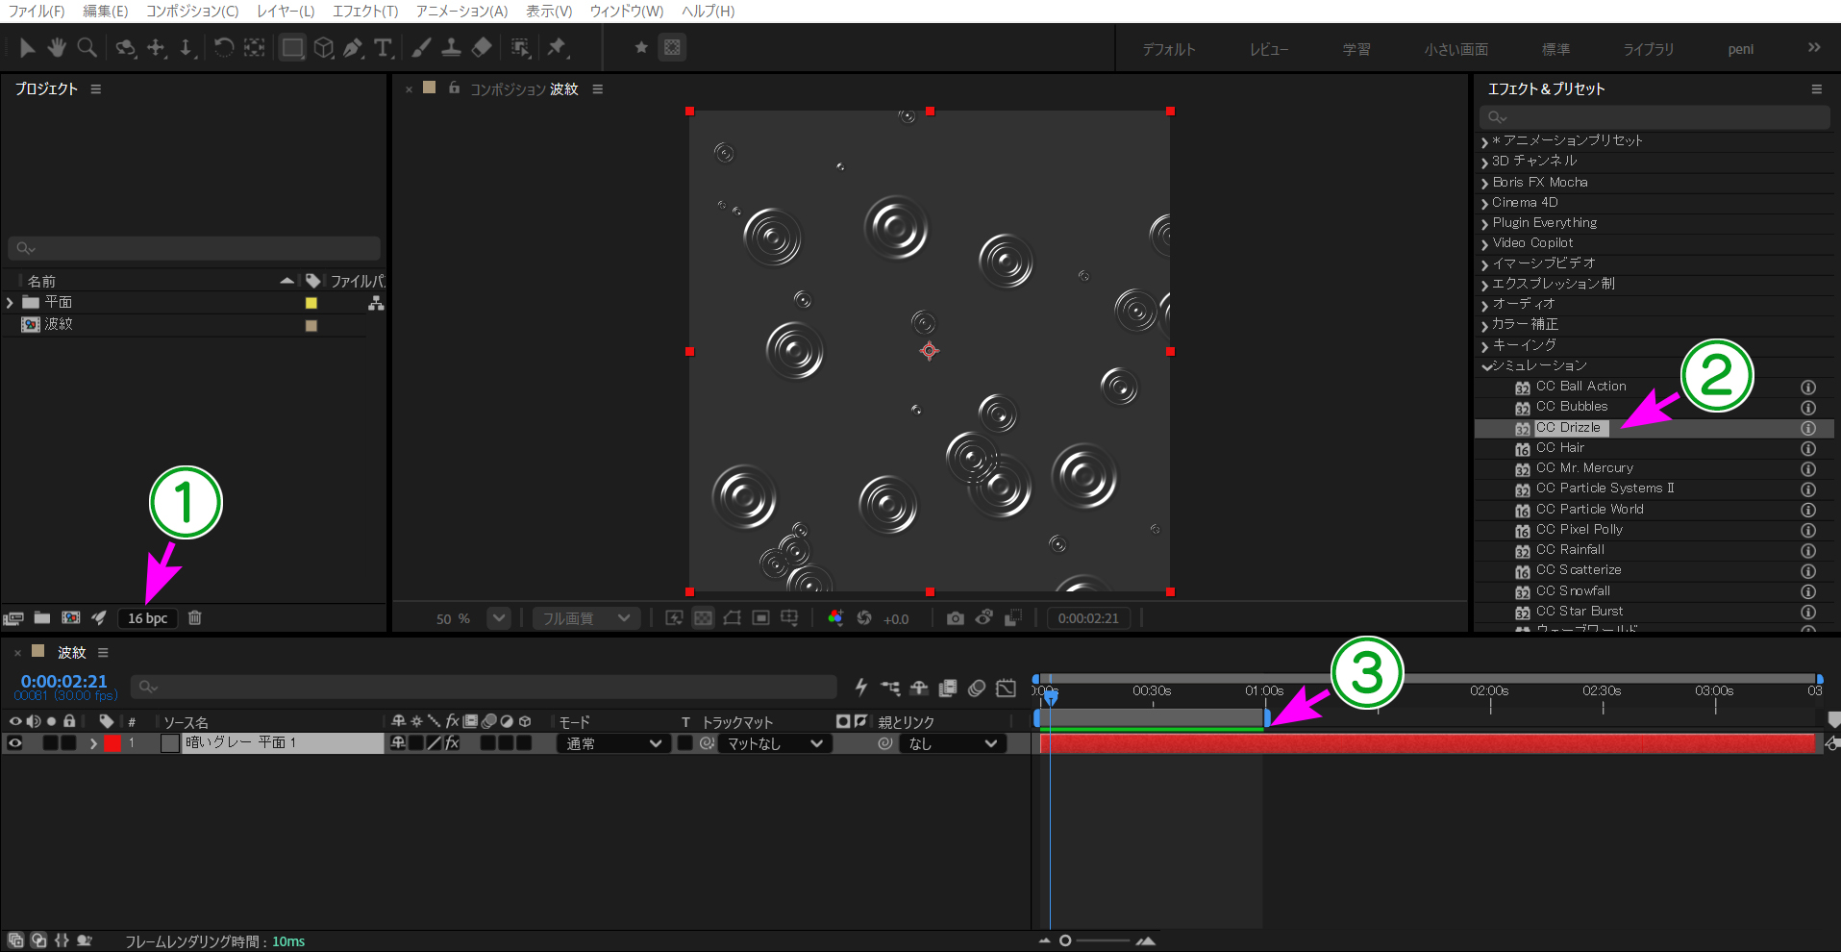
Task: Hide the 暗いグレー 平面 1 layer
Action: (x=14, y=743)
